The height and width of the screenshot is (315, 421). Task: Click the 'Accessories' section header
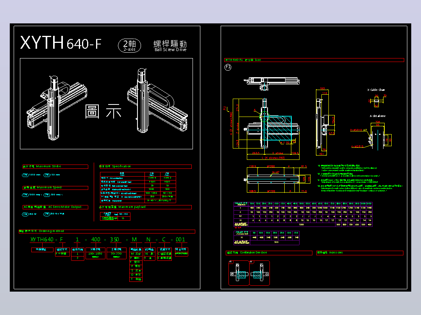[360, 253]
